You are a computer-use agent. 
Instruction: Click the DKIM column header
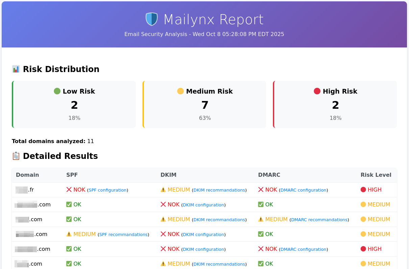click(x=169, y=175)
